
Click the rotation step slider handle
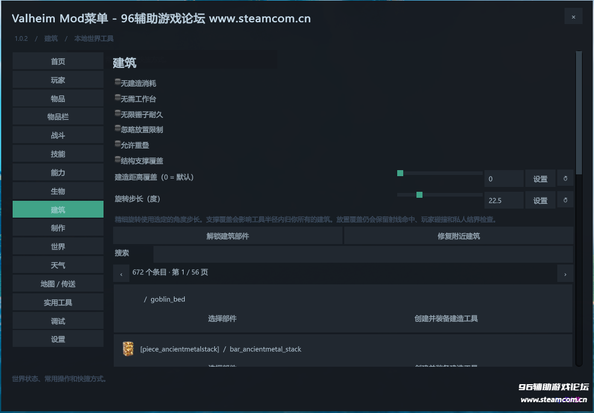click(419, 195)
